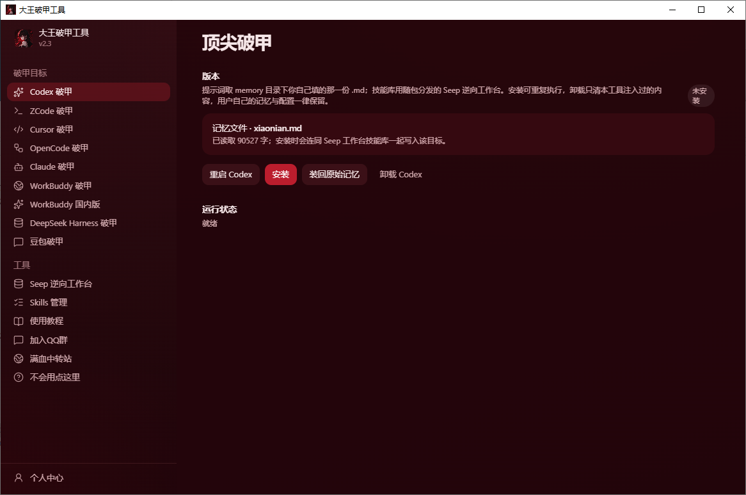Click the app icon in the title bar
This screenshot has width=746, height=495.
[10, 10]
